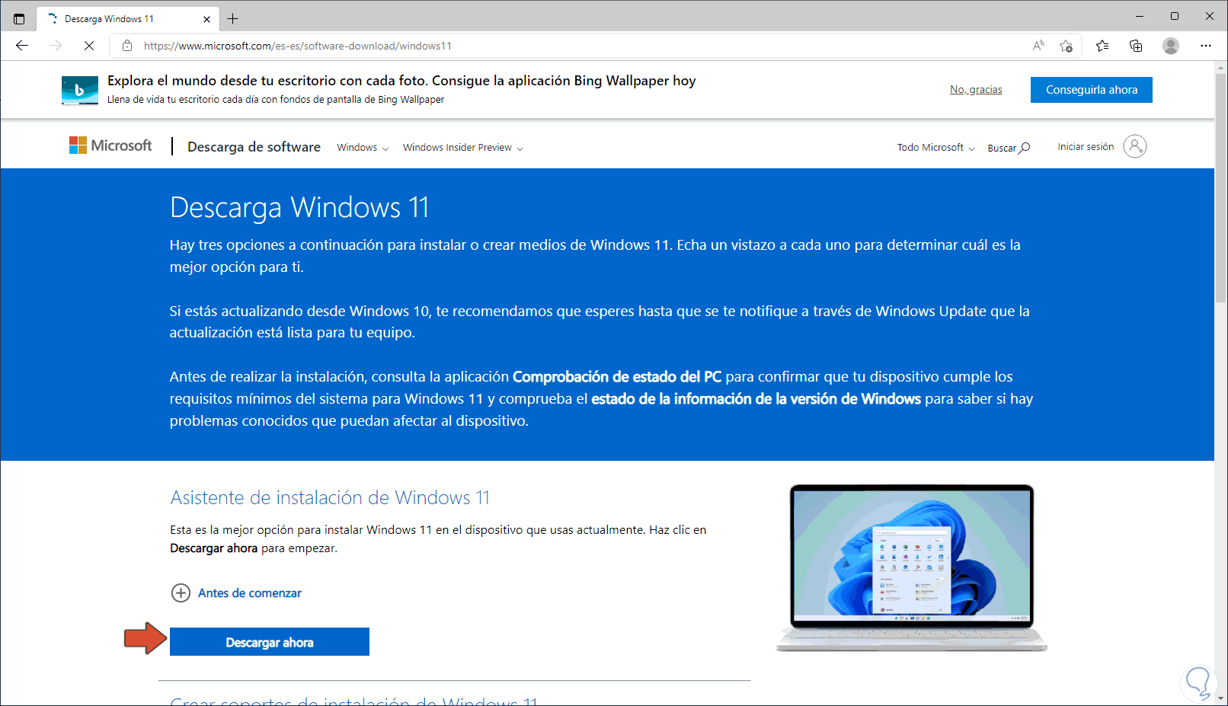Viewport: 1228px width, 706px height.
Task: Click the Conseguirla ahora button
Action: 1092,90
